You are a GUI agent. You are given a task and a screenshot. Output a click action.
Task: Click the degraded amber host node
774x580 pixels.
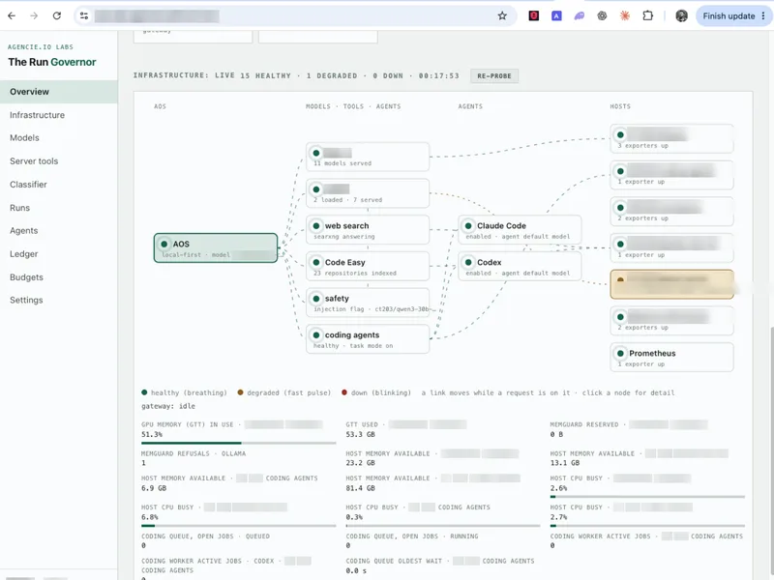(x=671, y=284)
